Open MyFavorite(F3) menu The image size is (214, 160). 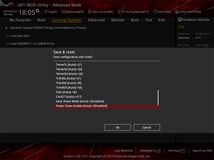pos(75,12)
